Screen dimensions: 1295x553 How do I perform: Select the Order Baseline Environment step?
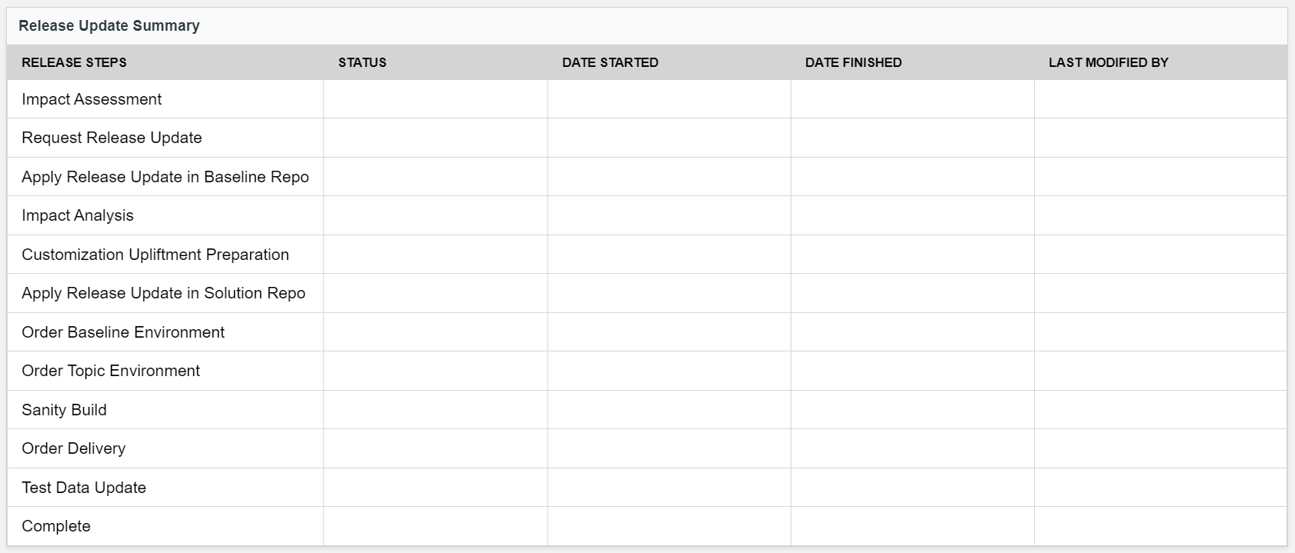123,332
